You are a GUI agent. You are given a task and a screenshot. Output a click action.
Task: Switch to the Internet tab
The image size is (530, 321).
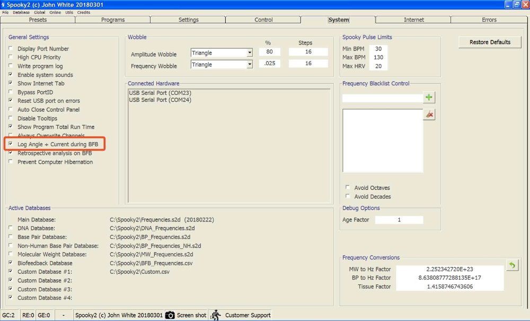click(414, 20)
